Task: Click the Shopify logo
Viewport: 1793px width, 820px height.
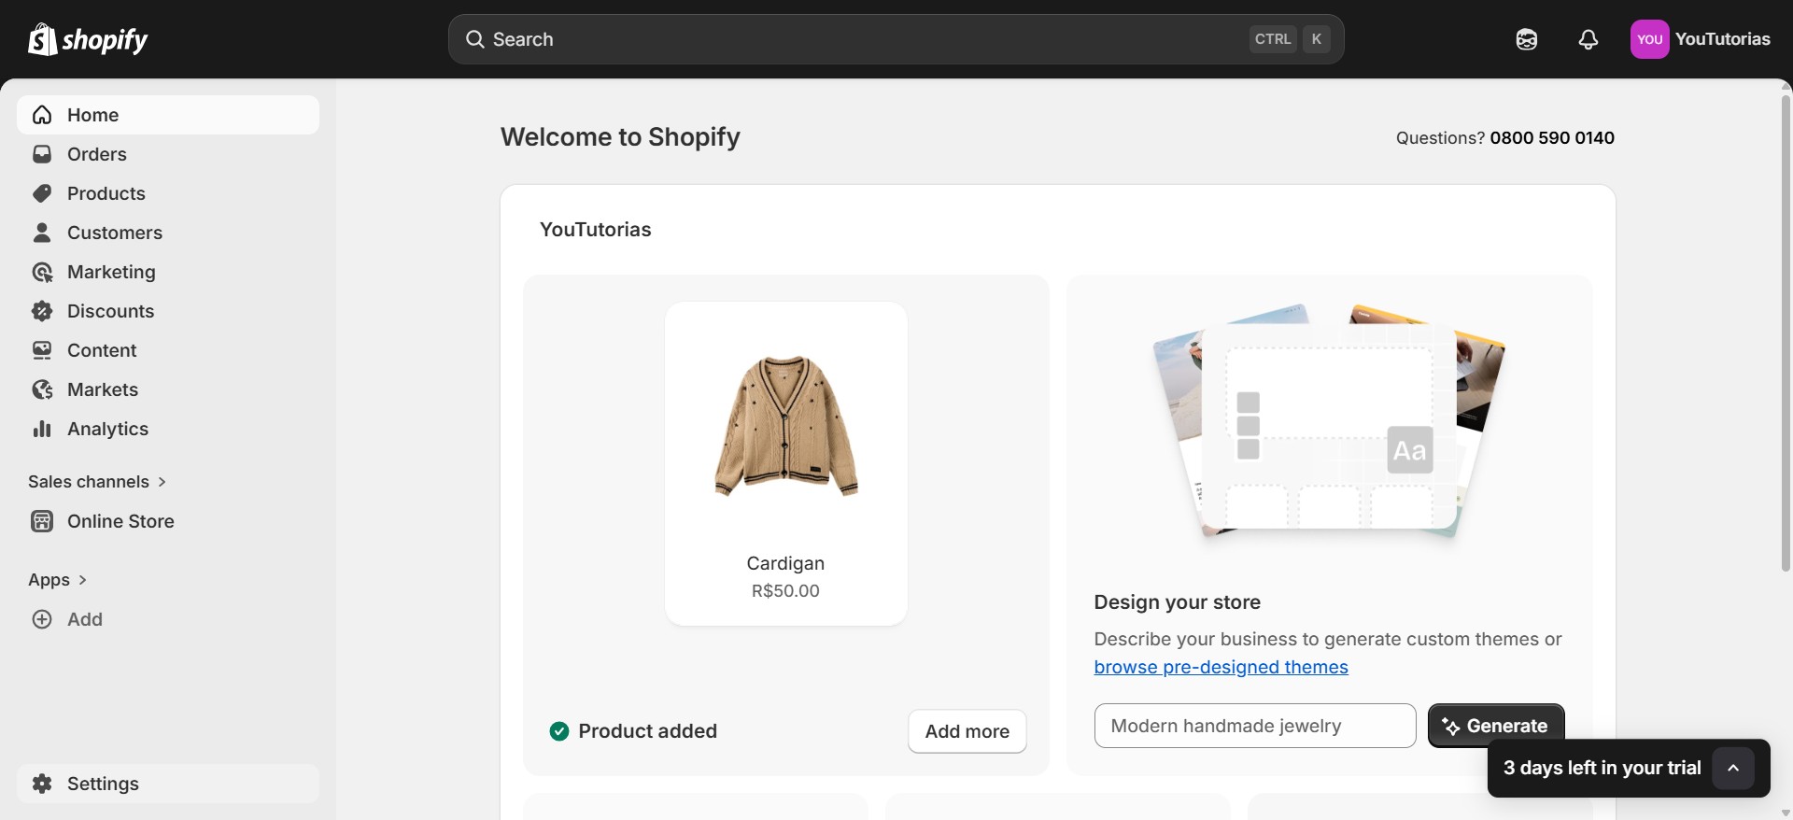Action: coord(88,39)
